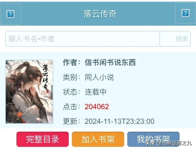Open the 完整目录 full catalog

(43, 139)
